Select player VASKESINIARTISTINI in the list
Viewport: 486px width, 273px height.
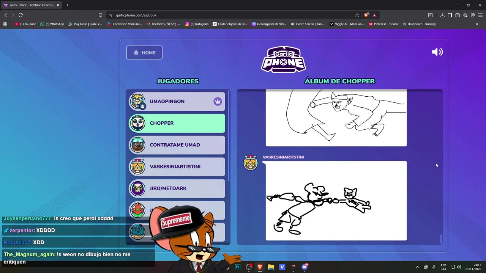click(x=177, y=166)
